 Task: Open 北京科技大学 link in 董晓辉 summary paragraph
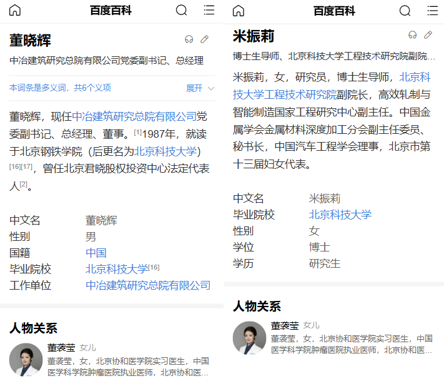(165, 151)
